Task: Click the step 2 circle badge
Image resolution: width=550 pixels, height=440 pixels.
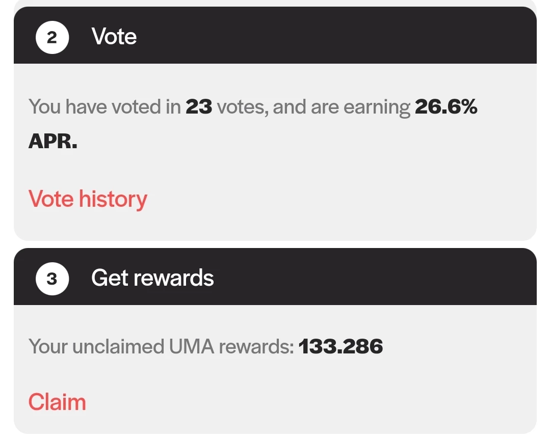Action: [x=53, y=37]
